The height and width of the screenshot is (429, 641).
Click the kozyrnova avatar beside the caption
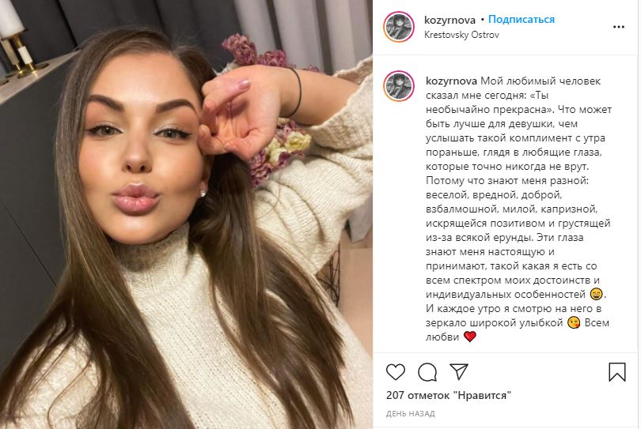pos(399,86)
